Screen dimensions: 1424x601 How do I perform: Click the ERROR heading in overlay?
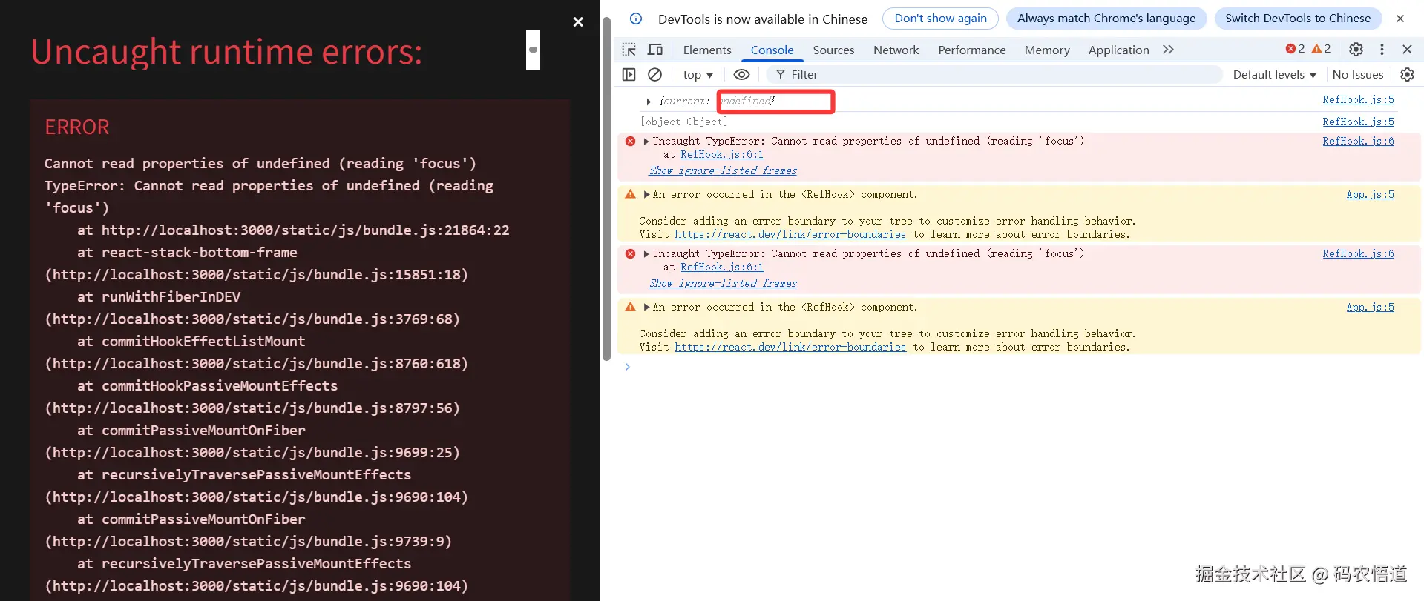(77, 127)
